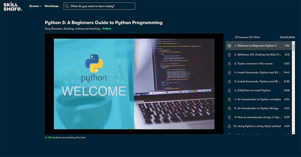Click the magnifying glass search icon
Image resolution: width=301 pixels, height=157 pixels.
click(66, 6)
